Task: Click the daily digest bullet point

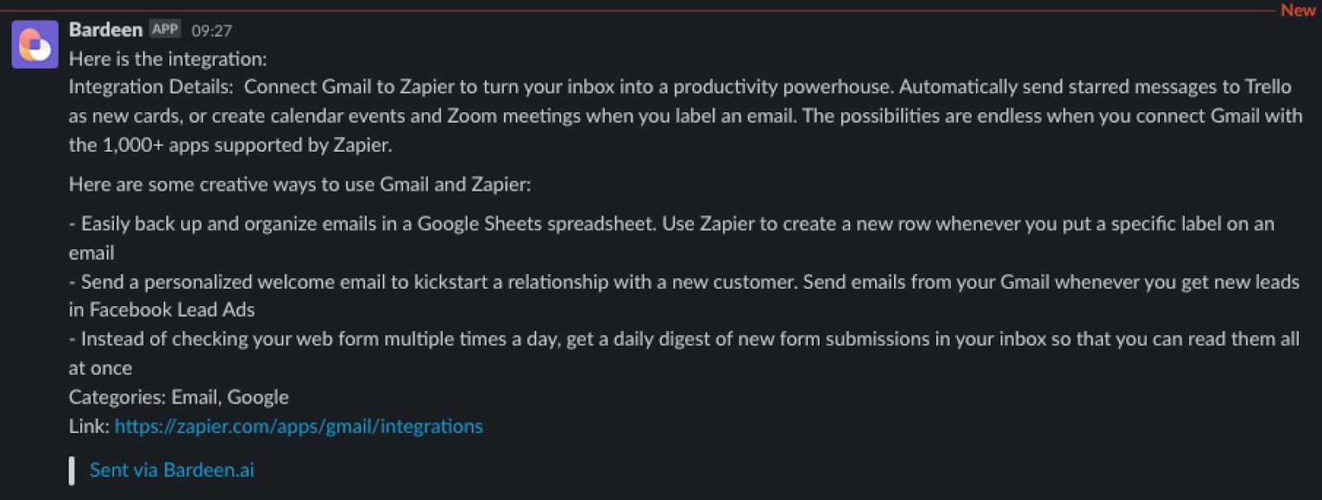Action: tap(684, 353)
